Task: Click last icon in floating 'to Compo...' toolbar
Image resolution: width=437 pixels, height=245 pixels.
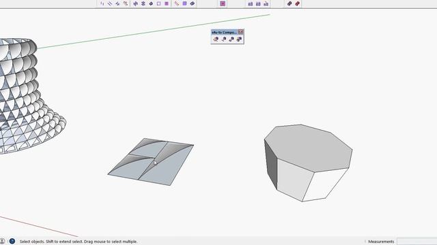Action: click(x=239, y=39)
